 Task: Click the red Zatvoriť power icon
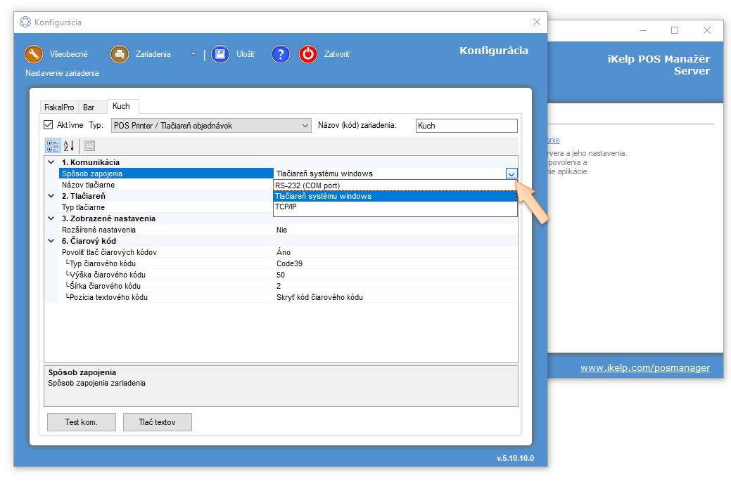tap(308, 54)
